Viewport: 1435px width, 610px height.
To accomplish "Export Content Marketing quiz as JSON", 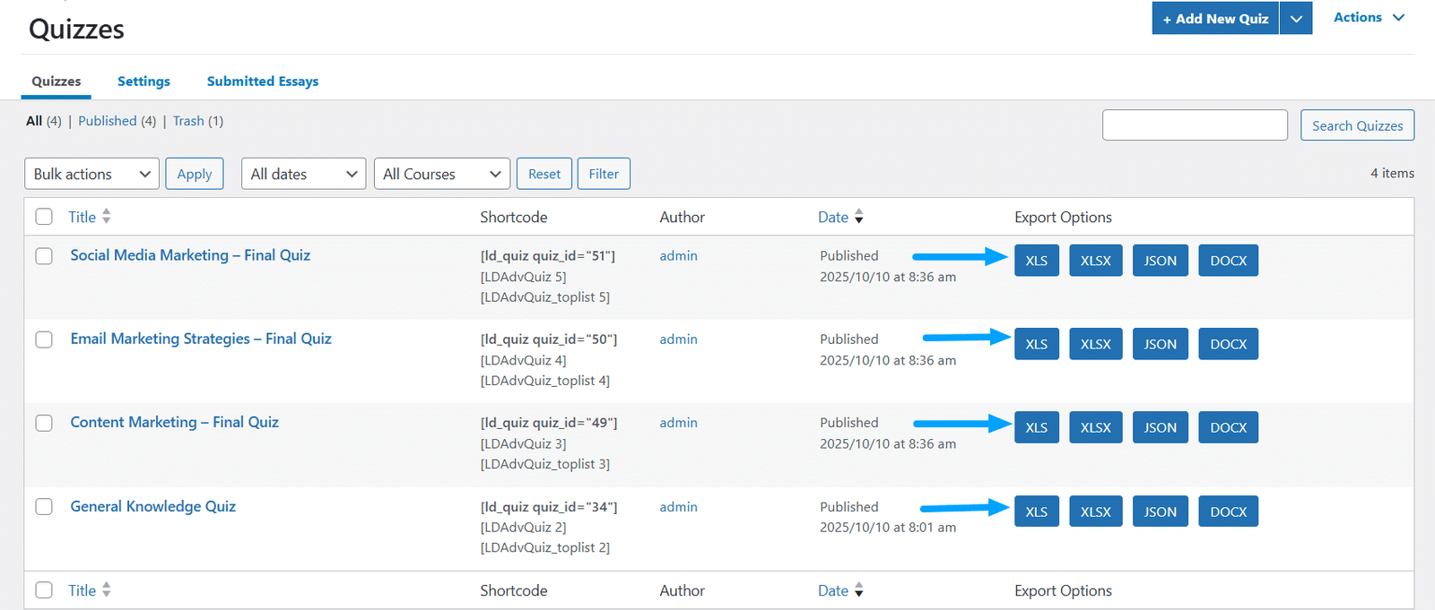I will tap(1161, 427).
